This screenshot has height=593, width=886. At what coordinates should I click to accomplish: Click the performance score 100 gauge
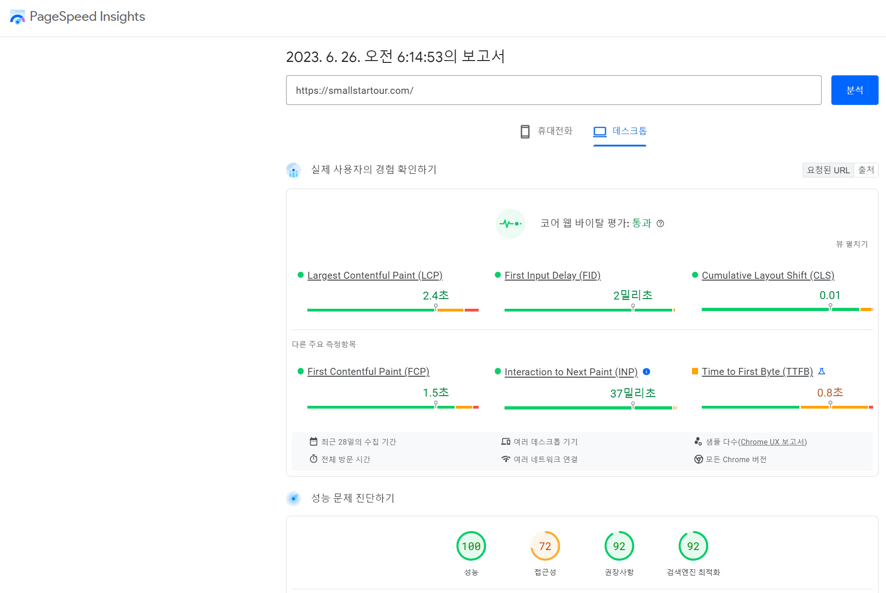(x=471, y=546)
